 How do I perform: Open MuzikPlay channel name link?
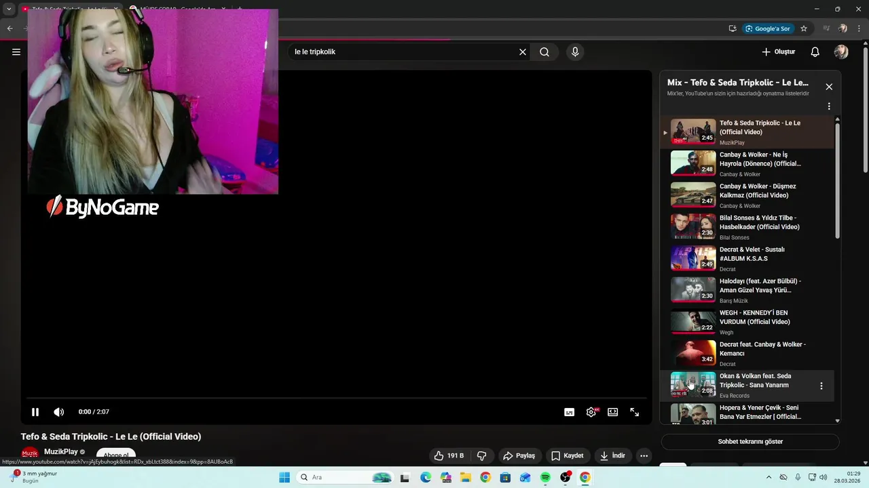[61, 451]
